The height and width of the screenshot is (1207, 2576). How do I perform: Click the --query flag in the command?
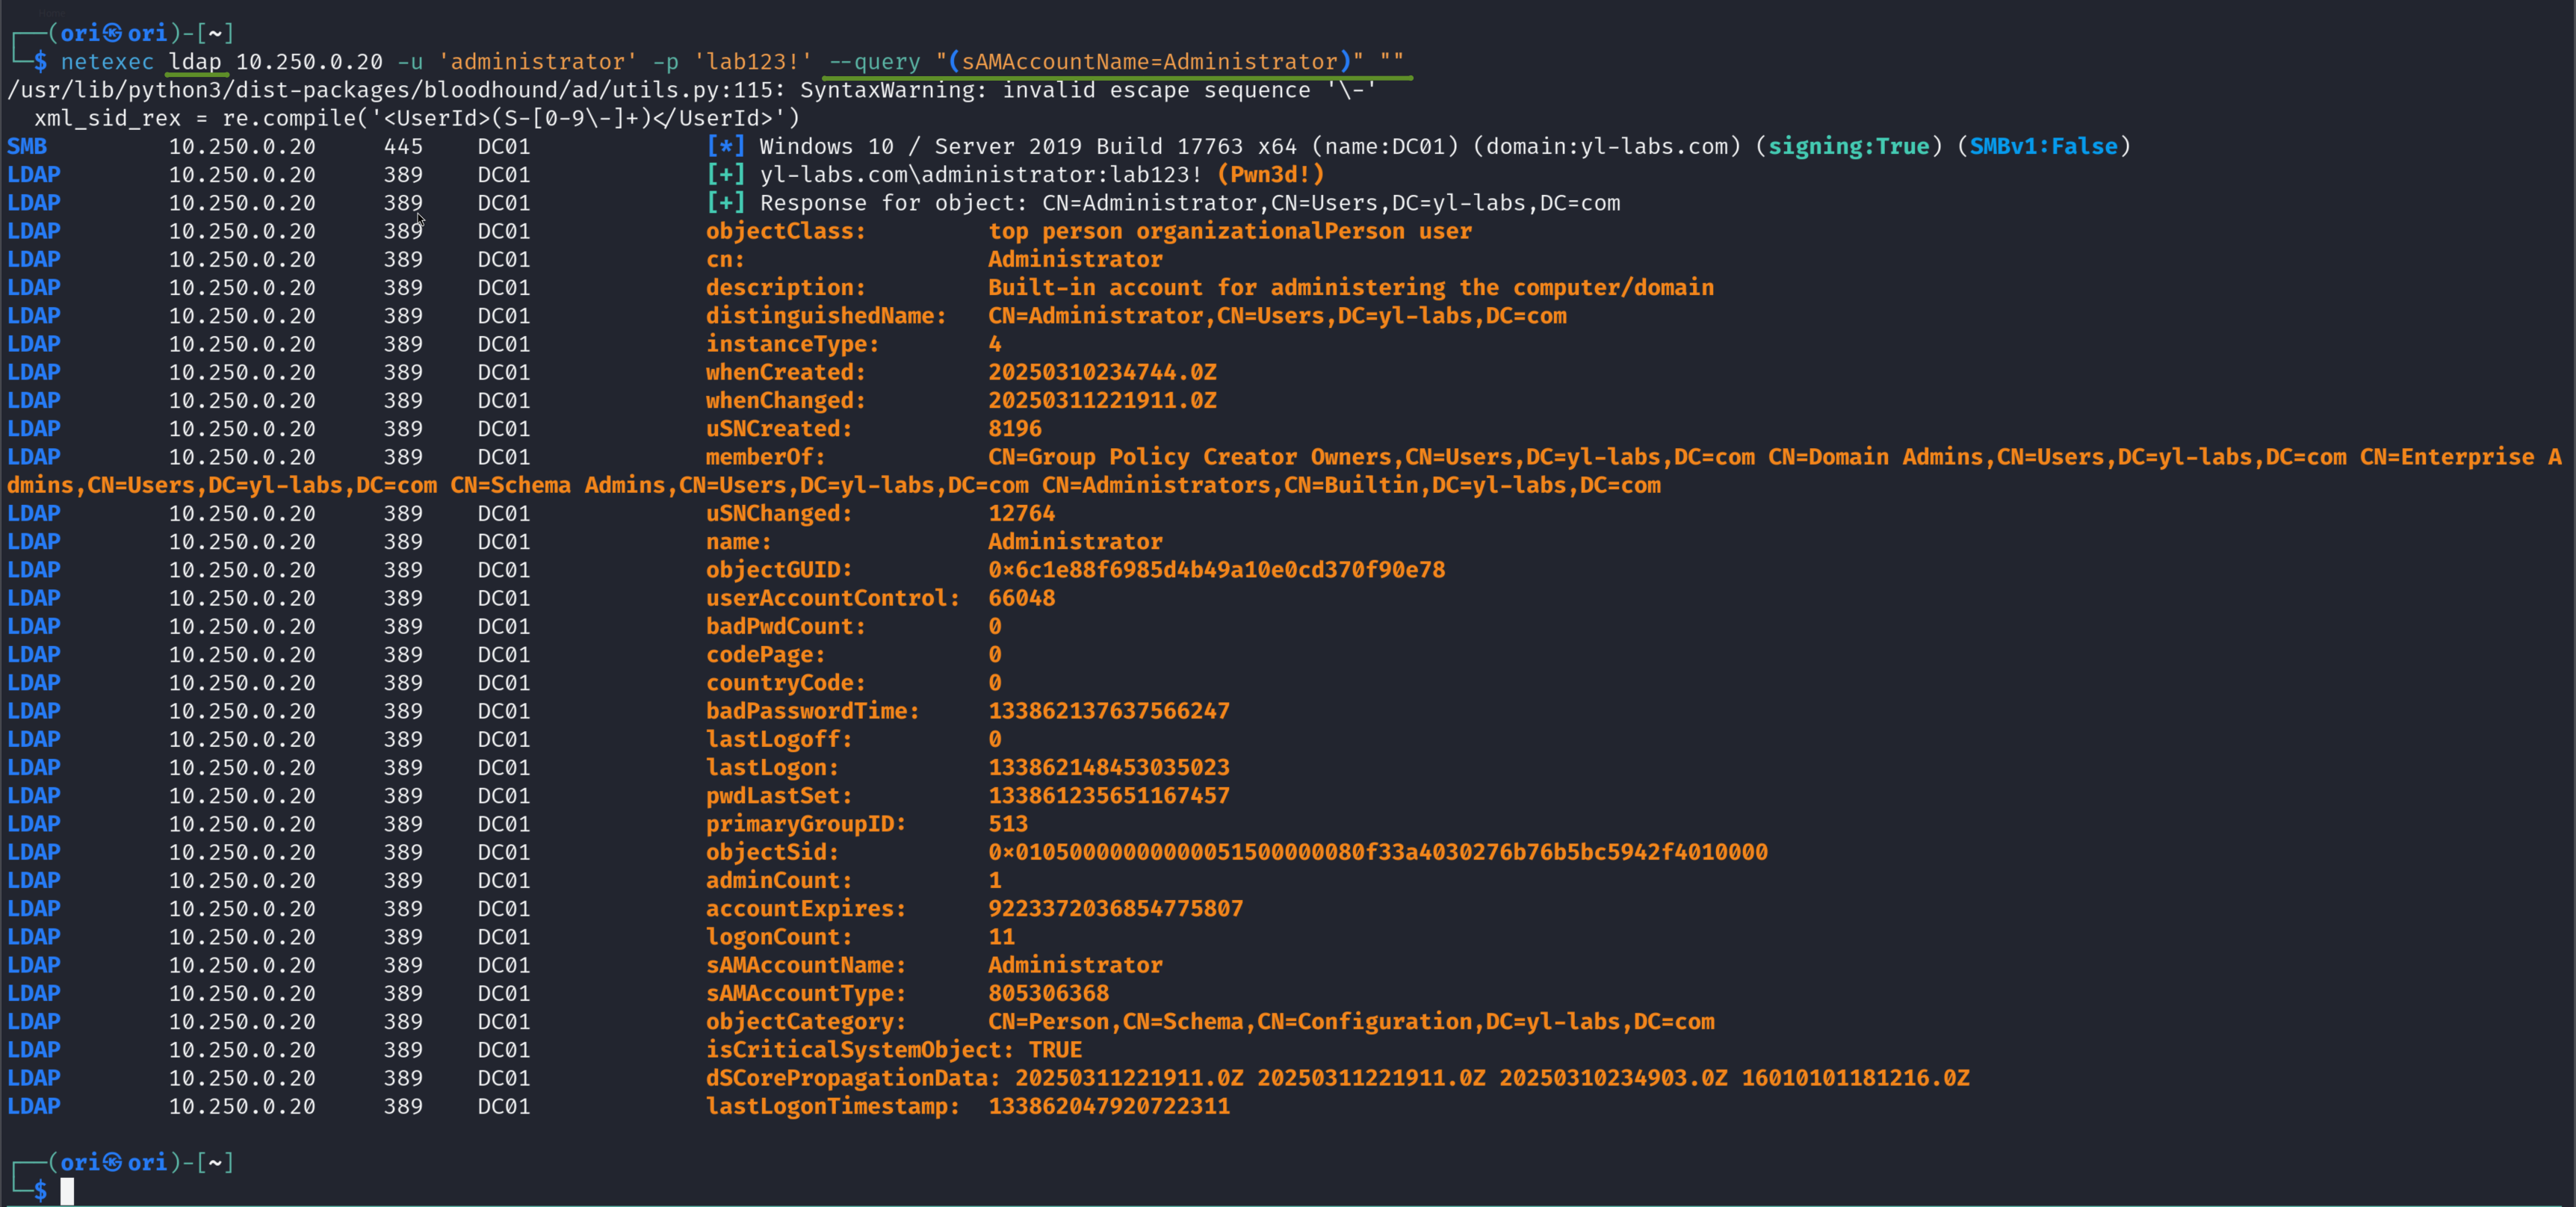tap(874, 62)
